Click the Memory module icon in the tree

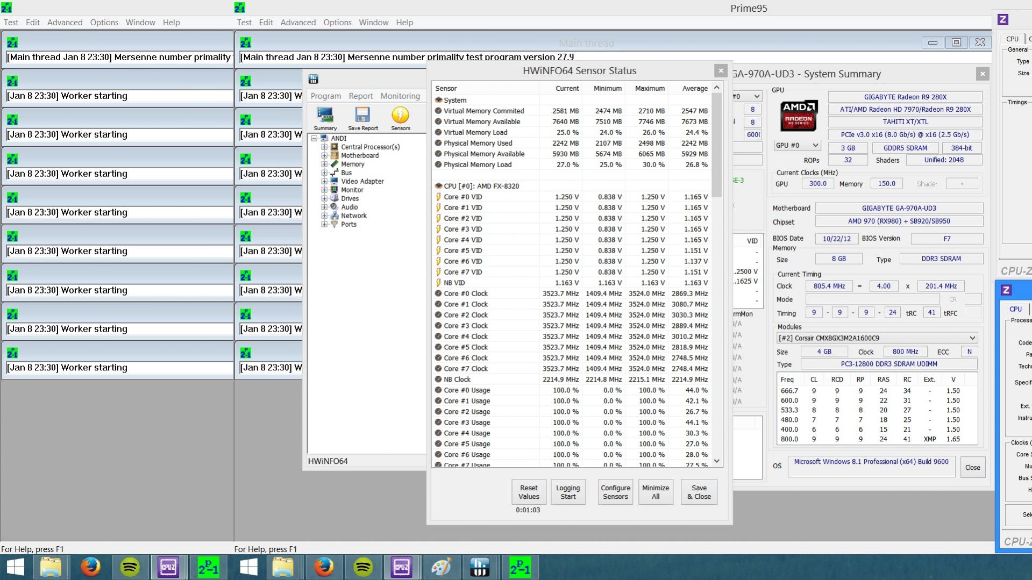click(x=334, y=164)
